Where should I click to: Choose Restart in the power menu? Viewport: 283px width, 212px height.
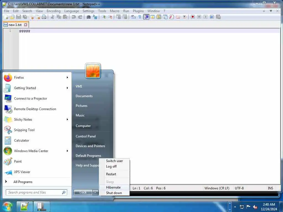coord(114,174)
